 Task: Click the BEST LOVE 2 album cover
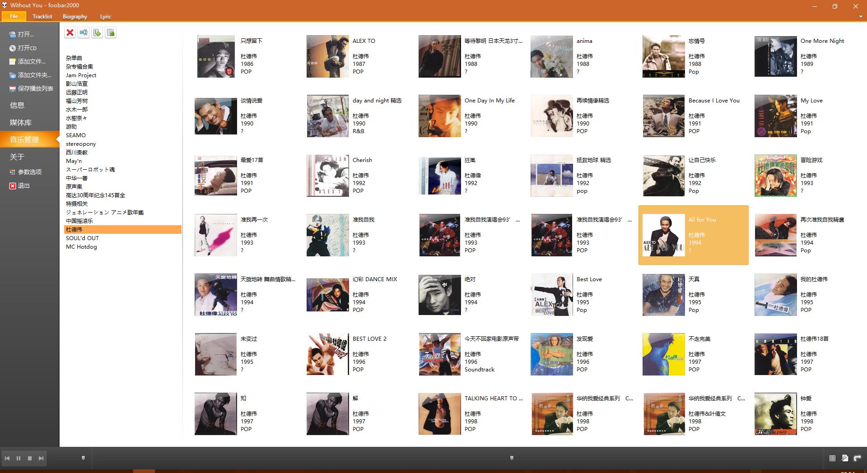tap(328, 354)
